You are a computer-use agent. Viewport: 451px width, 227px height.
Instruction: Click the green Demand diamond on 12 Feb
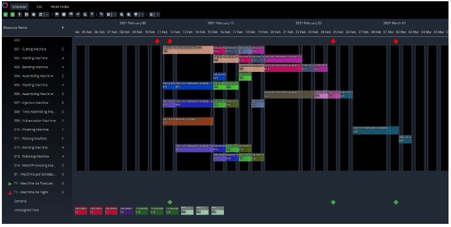point(170,202)
